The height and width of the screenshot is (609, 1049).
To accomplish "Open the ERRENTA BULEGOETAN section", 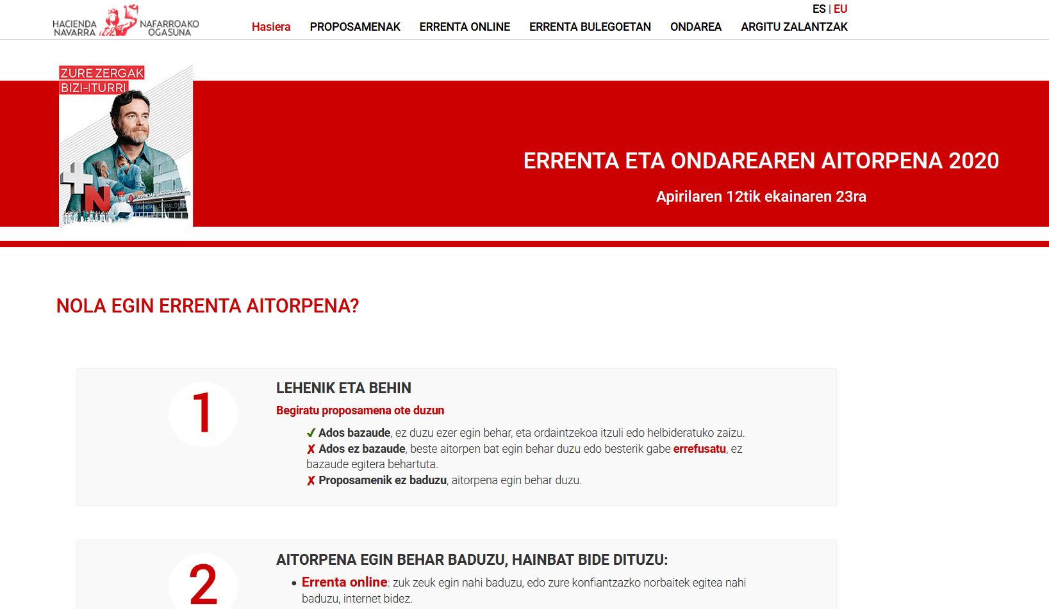I will pyautogui.click(x=590, y=27).
